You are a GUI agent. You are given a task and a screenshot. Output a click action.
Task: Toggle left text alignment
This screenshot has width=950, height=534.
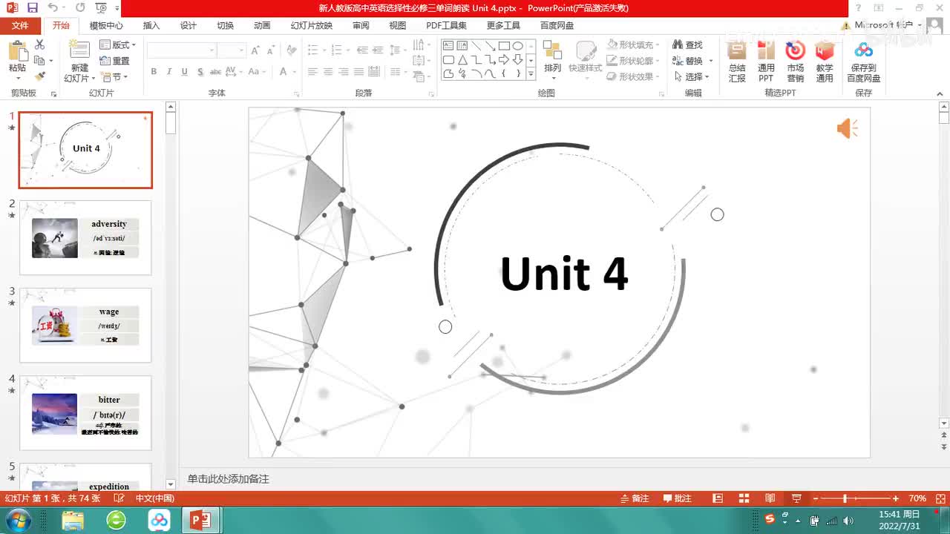[x=312, y=72]
